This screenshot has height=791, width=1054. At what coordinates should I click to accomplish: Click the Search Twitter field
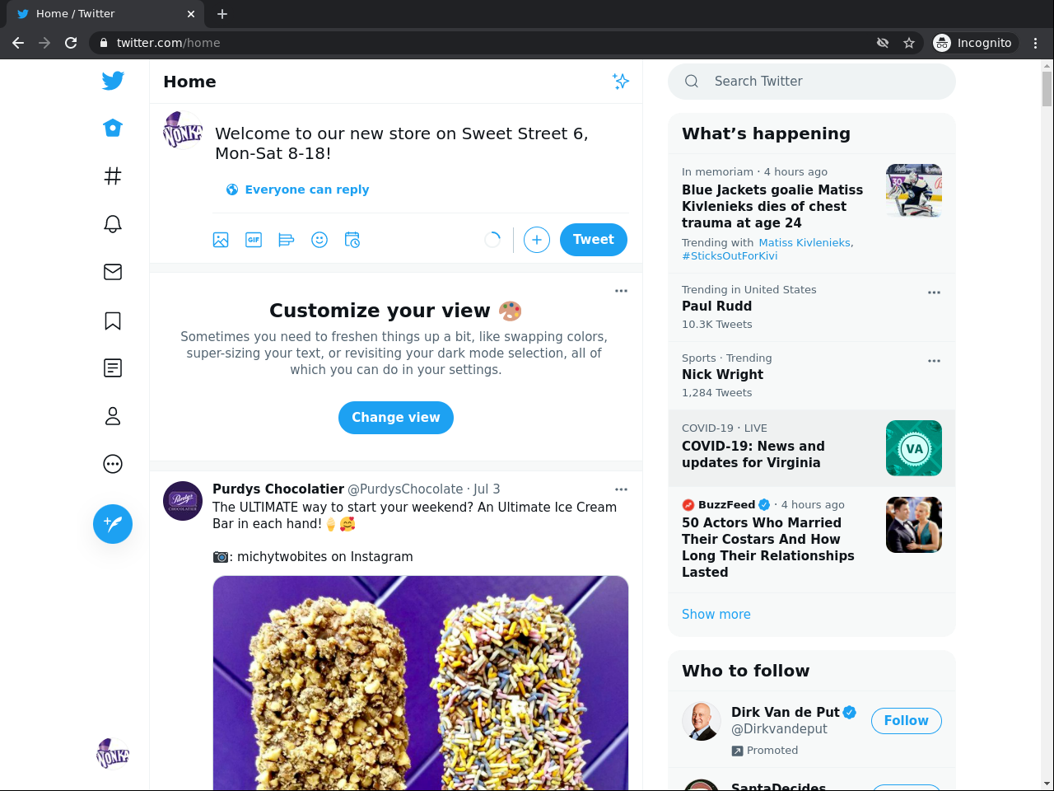(823, 81)
